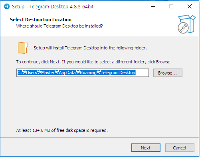Close the setup window
This screenshot has height=157, width=200.
click(x=190, y=6)
